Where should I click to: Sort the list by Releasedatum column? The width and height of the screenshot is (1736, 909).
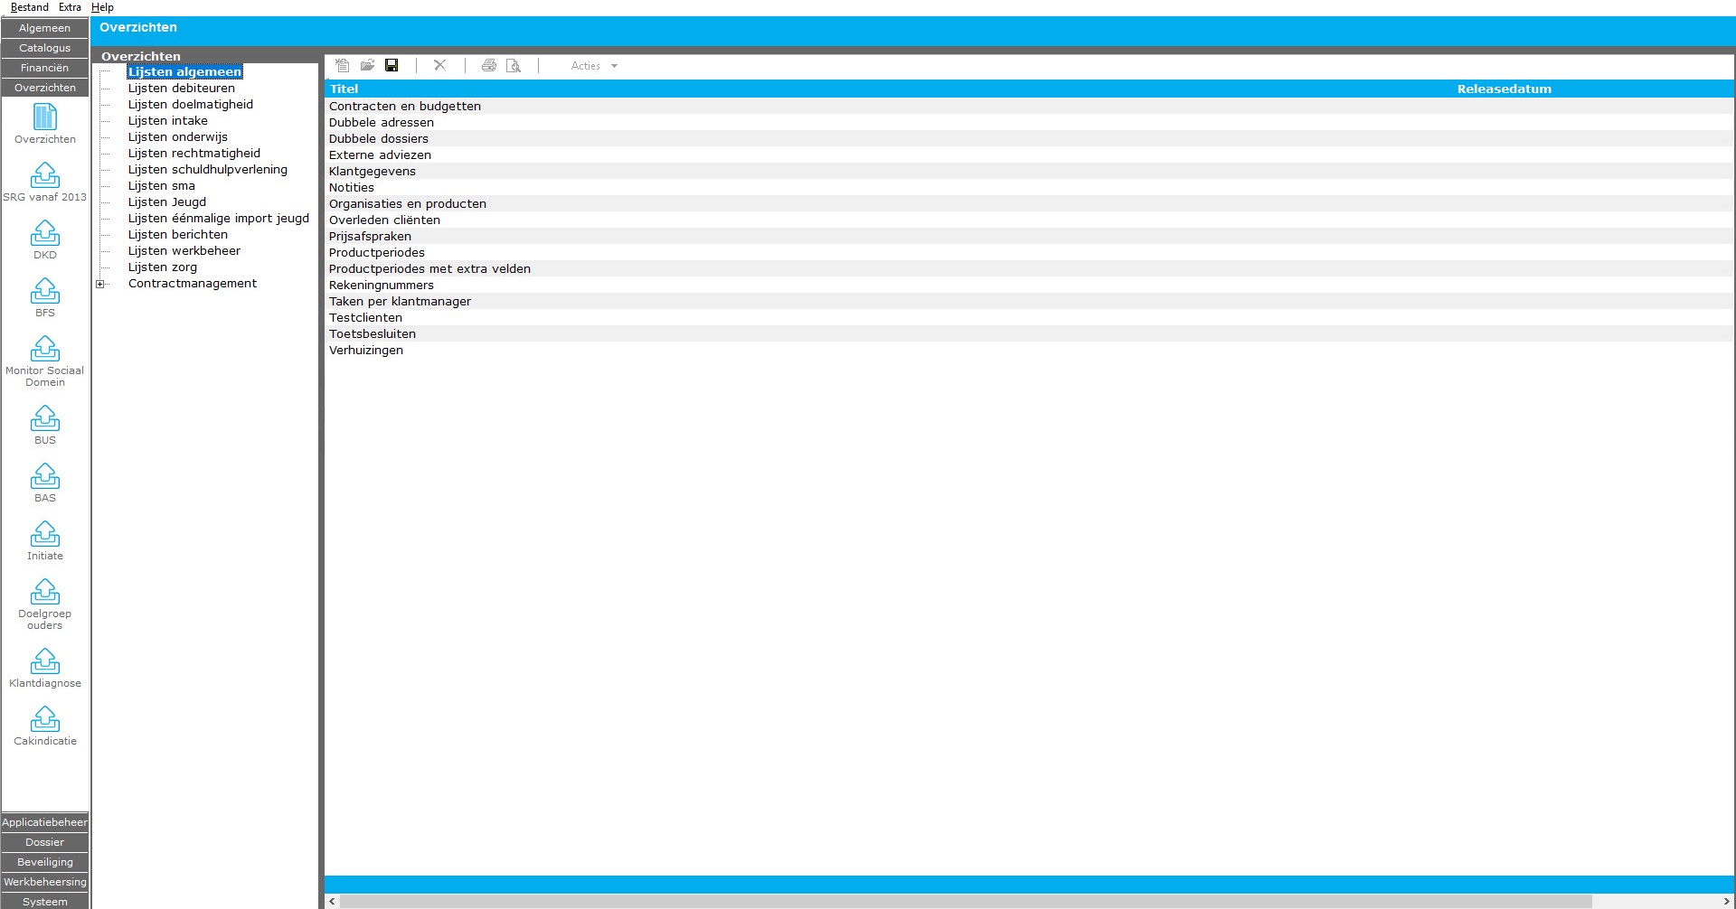coord(1504,89)
